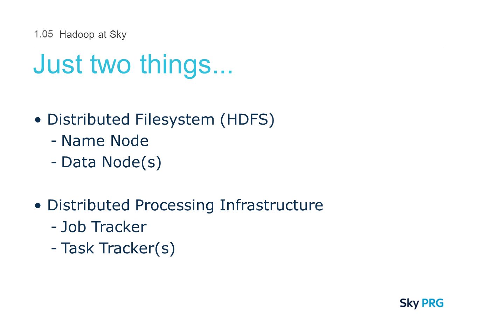Click the Sky PRG logo
Image resolution: width=478 pixels, height=336 pixels.
[x=422, y=303]
